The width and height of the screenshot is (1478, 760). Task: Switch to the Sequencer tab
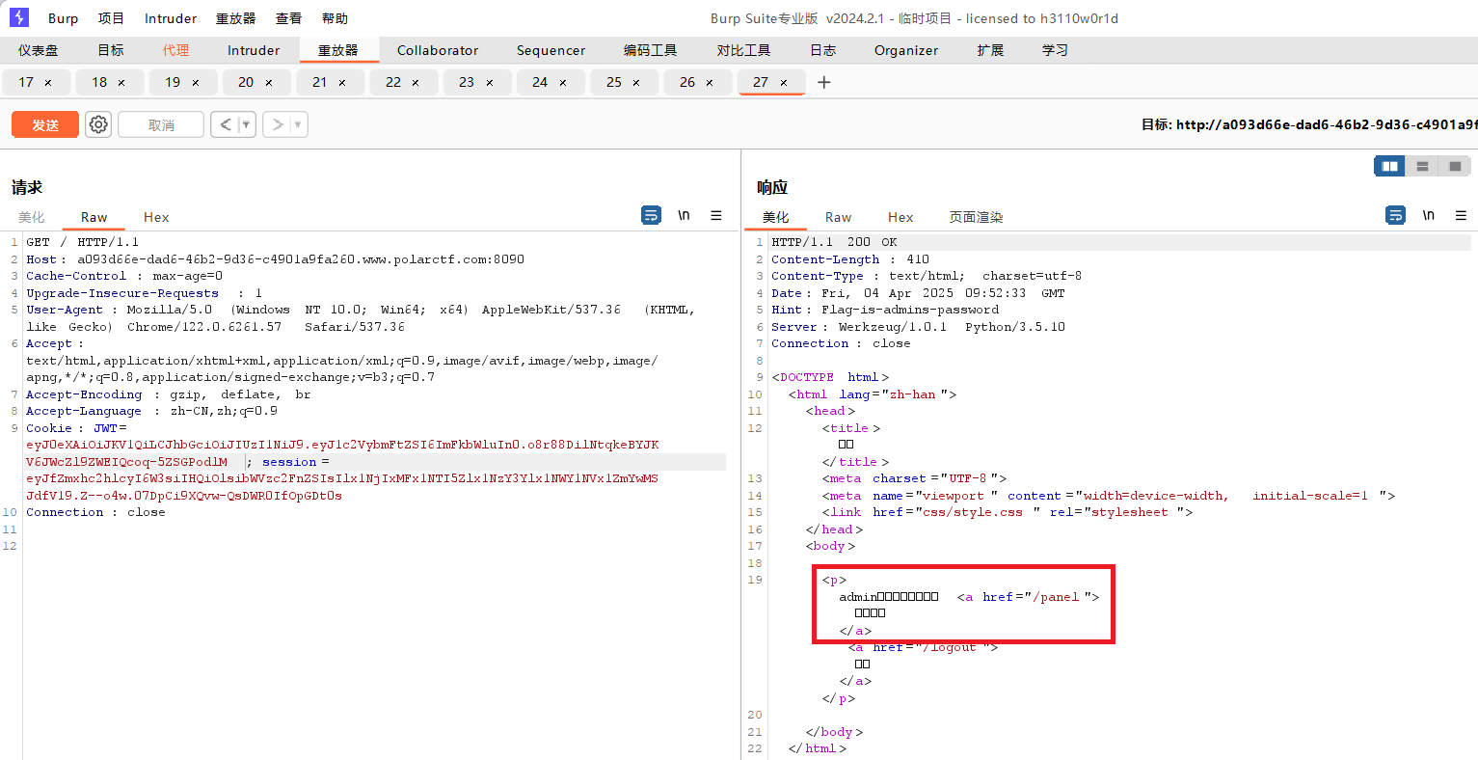click(x=551, y=50)
